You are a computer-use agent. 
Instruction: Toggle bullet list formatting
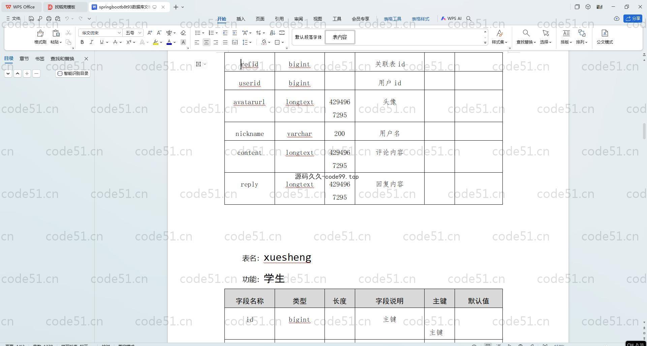198,33
